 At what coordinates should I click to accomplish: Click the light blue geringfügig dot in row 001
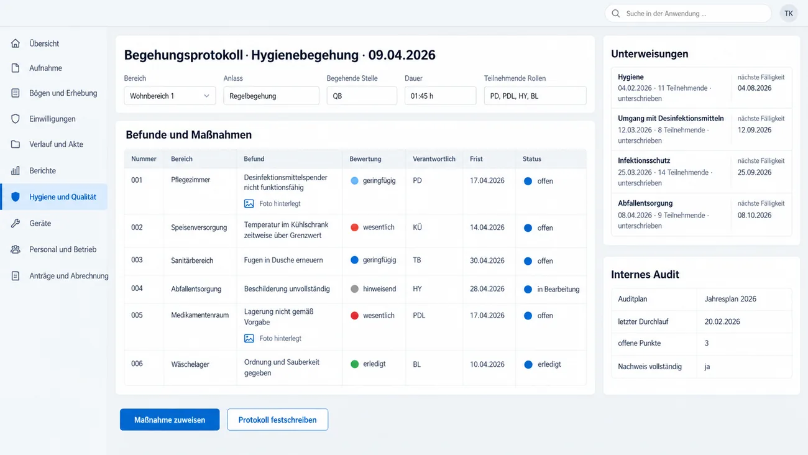pos(354,181)
